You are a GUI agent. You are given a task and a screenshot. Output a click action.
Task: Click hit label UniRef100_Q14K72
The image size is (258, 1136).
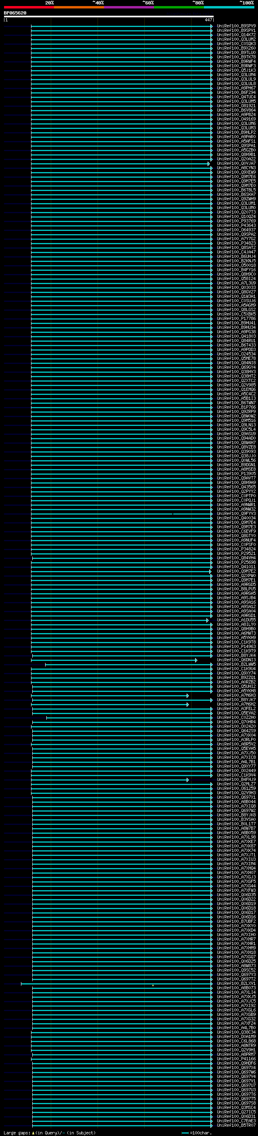click(x=236, y=35)
